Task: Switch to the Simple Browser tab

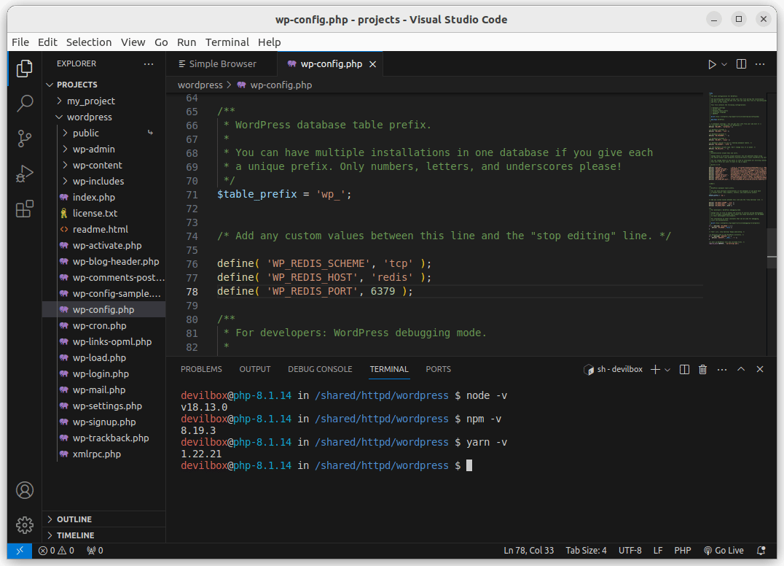Action: pyautogui.click(x=222, y=64)
